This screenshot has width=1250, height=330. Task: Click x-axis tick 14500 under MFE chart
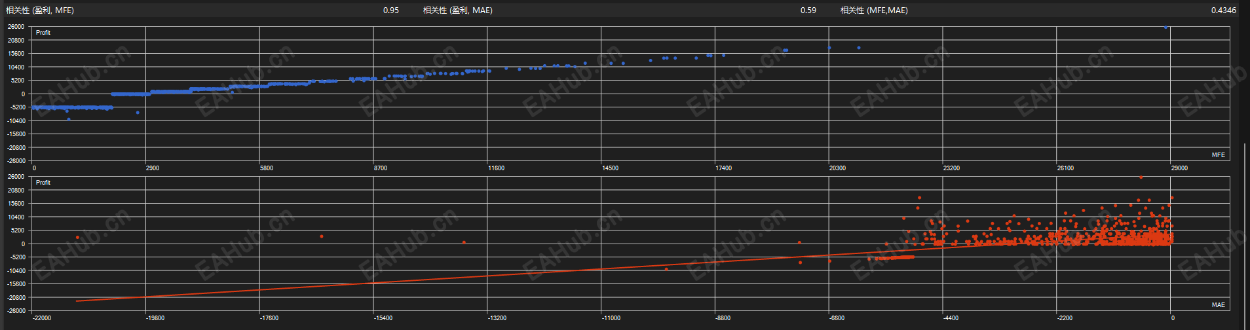point(610,168)
